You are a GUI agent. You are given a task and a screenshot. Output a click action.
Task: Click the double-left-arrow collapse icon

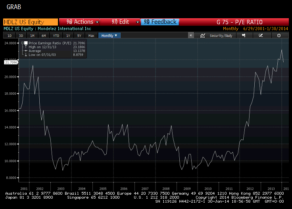coord(191,36)
